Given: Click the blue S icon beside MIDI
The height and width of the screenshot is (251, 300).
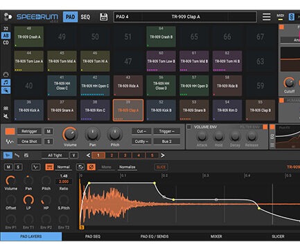Looking at the screenshot, I should point(292,17).
